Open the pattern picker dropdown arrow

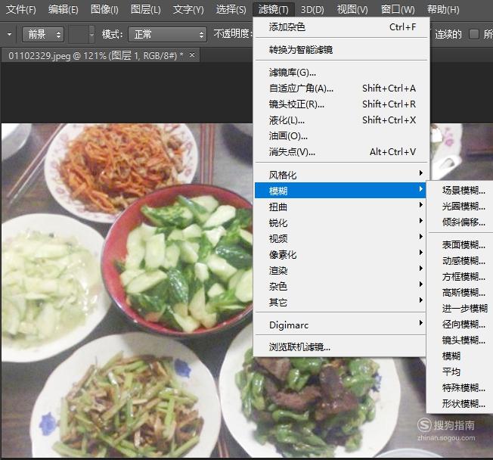(x=91, y=34)
